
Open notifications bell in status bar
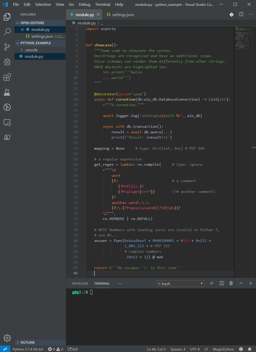click(x=249, y=349)
